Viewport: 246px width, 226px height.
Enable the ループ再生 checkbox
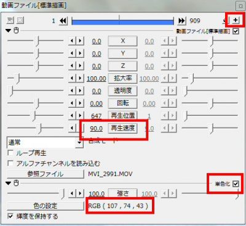tap(10, 153)
